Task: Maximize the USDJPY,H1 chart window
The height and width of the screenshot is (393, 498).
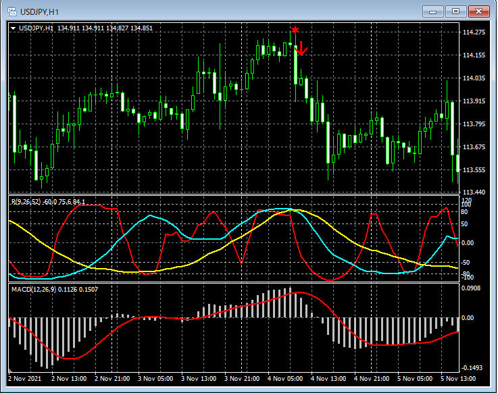Action: [x=455, y=11]
